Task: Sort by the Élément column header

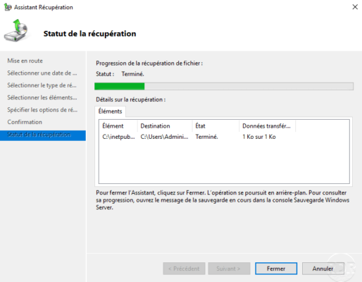Action: (x=118, y=126)
